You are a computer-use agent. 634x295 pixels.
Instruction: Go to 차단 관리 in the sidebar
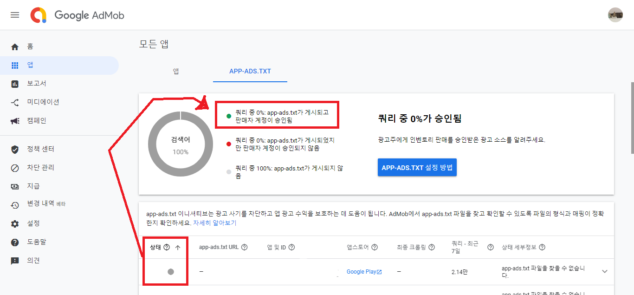pyautogui.click(x=40, y=168)
